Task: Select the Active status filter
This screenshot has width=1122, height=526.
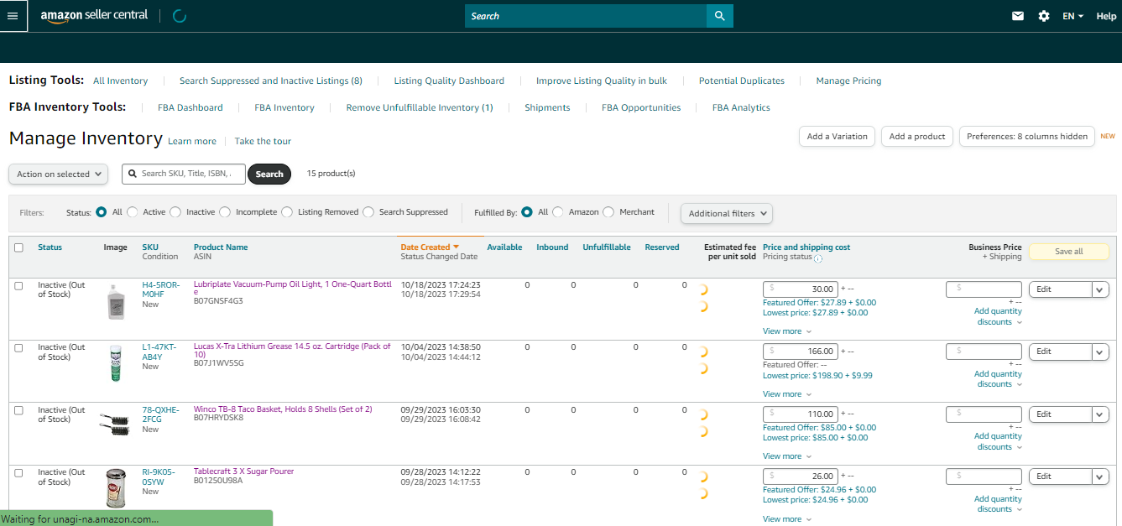Action: tap(133, 212)
